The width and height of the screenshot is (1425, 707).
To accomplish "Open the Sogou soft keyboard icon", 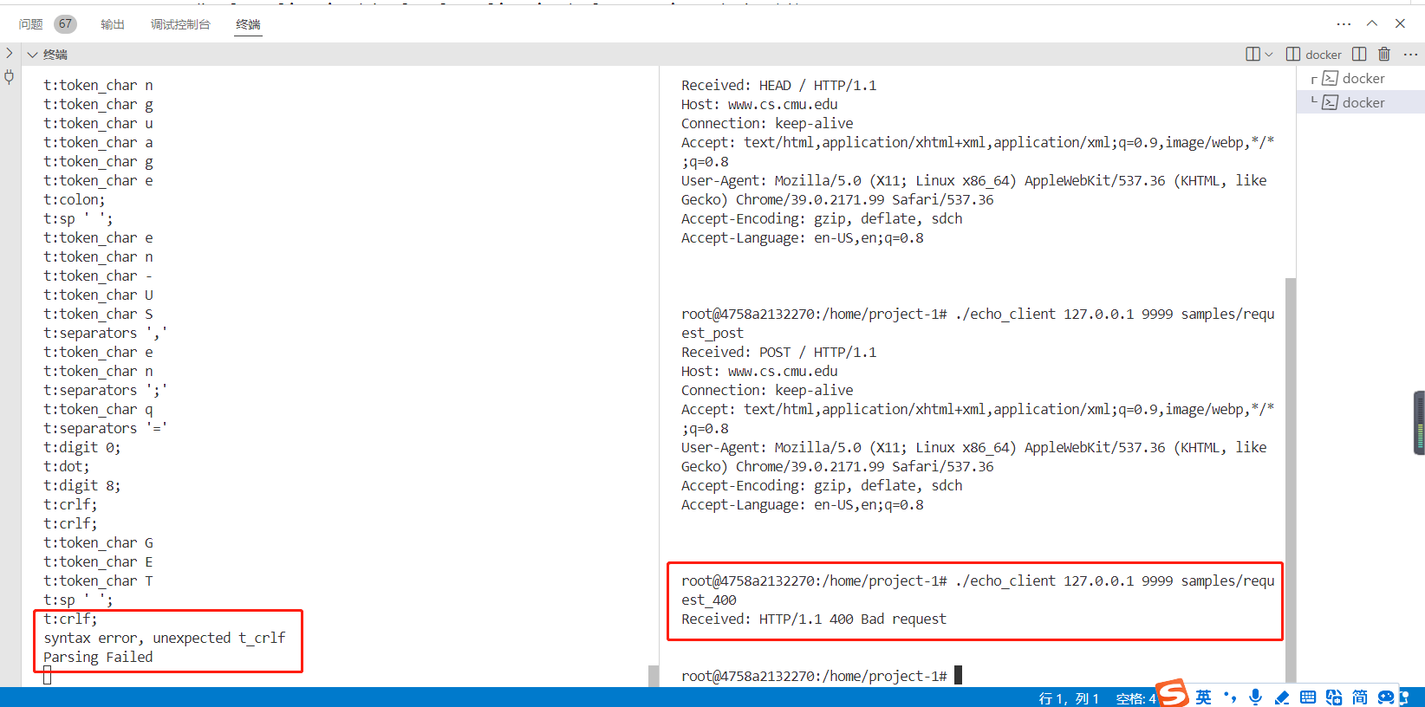I will 1308,697.
